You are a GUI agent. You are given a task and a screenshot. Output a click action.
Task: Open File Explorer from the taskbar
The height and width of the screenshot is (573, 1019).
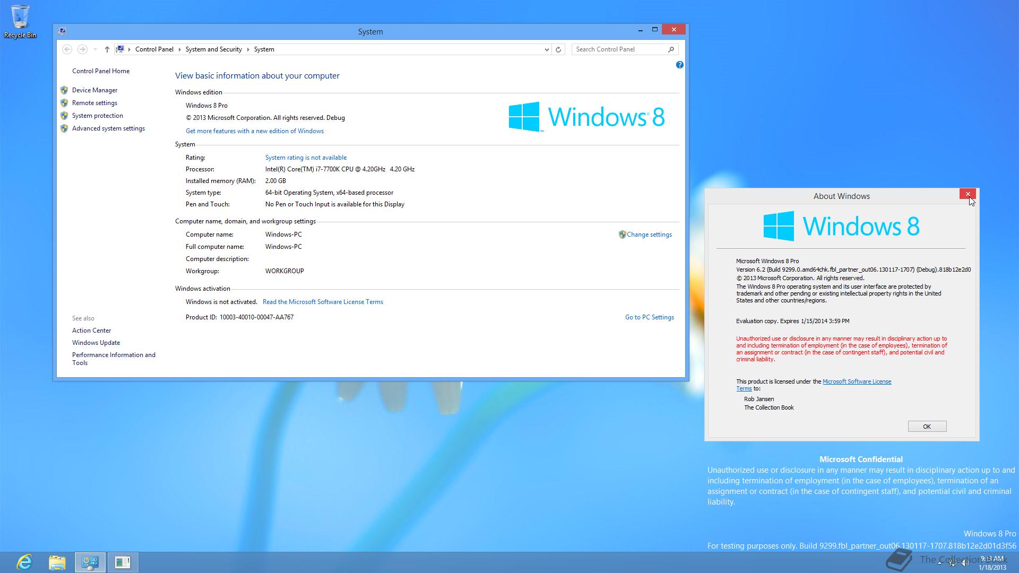(57, 562)
